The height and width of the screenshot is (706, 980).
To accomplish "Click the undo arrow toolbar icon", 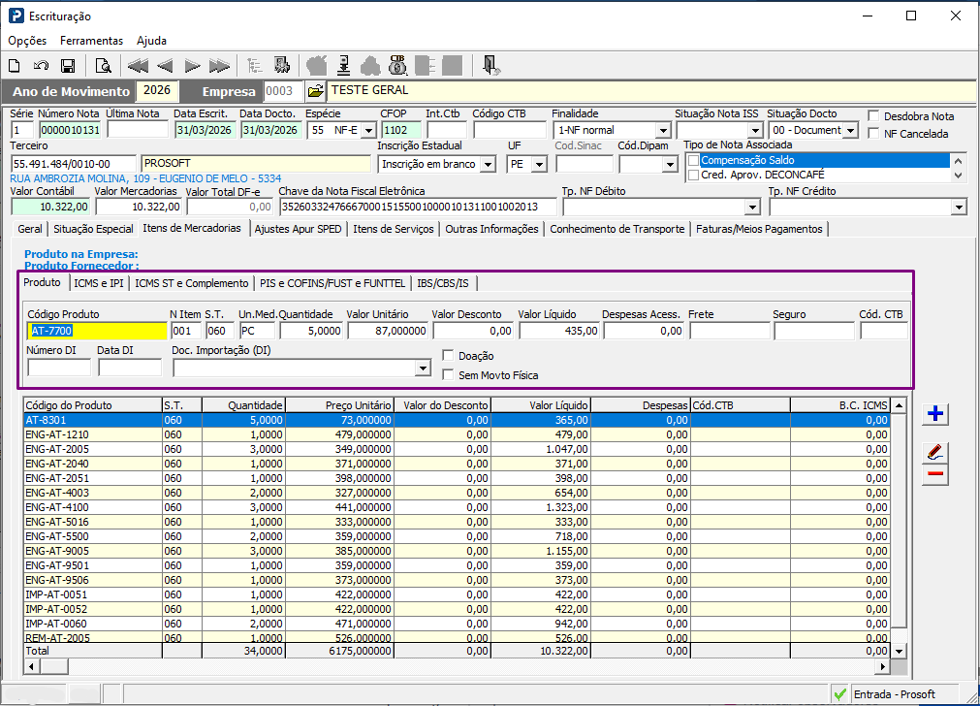I will coord(42,66).
